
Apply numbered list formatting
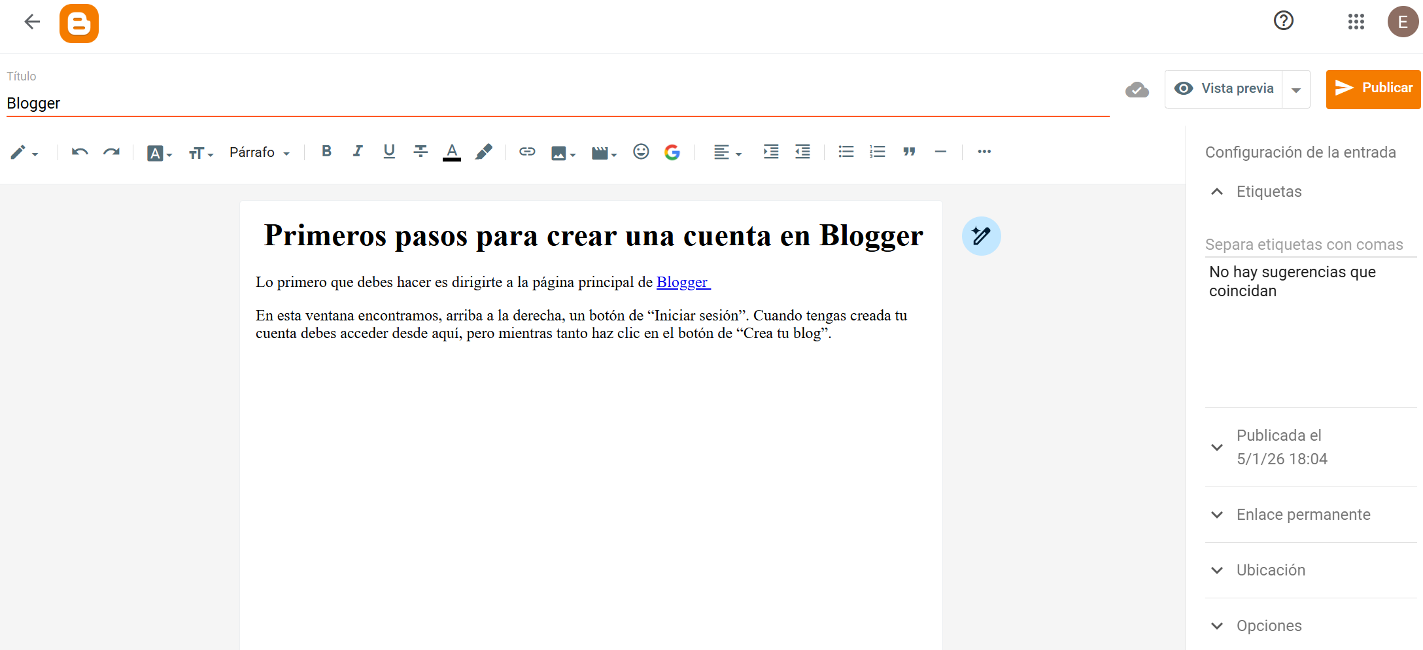[x=878, y=152]
